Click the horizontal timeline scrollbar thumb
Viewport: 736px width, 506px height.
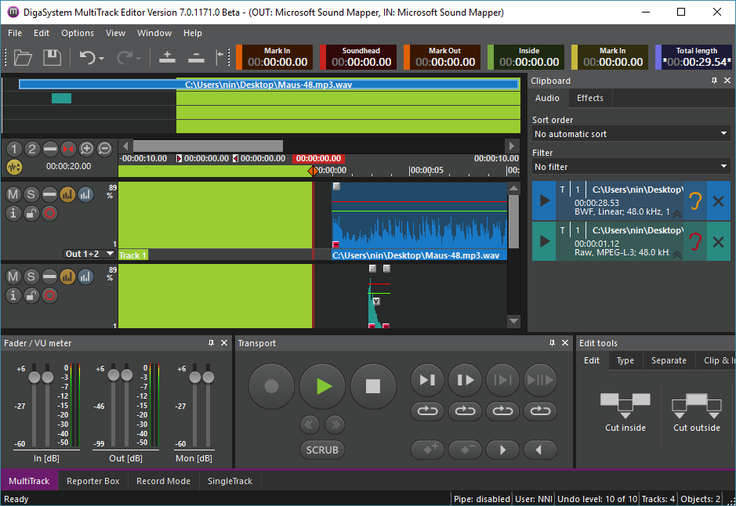pos(208,146)
